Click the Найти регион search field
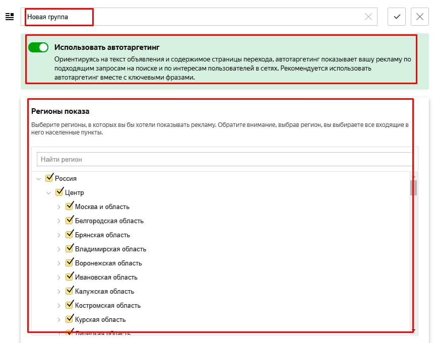Image resolution: width=436 pixels, height=343 pixels. (x=224, y=159)
